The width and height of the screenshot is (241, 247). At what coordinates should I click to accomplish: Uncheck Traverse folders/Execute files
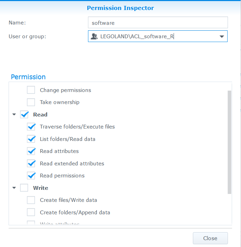(x=31, y=127)
